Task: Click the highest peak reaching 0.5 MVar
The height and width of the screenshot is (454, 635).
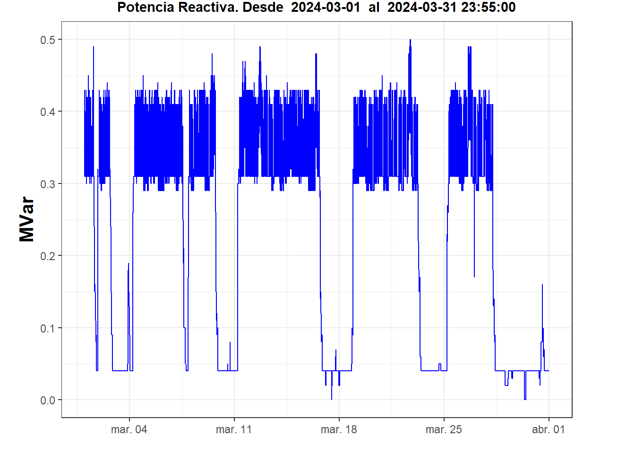Action: tap(410, 41)
